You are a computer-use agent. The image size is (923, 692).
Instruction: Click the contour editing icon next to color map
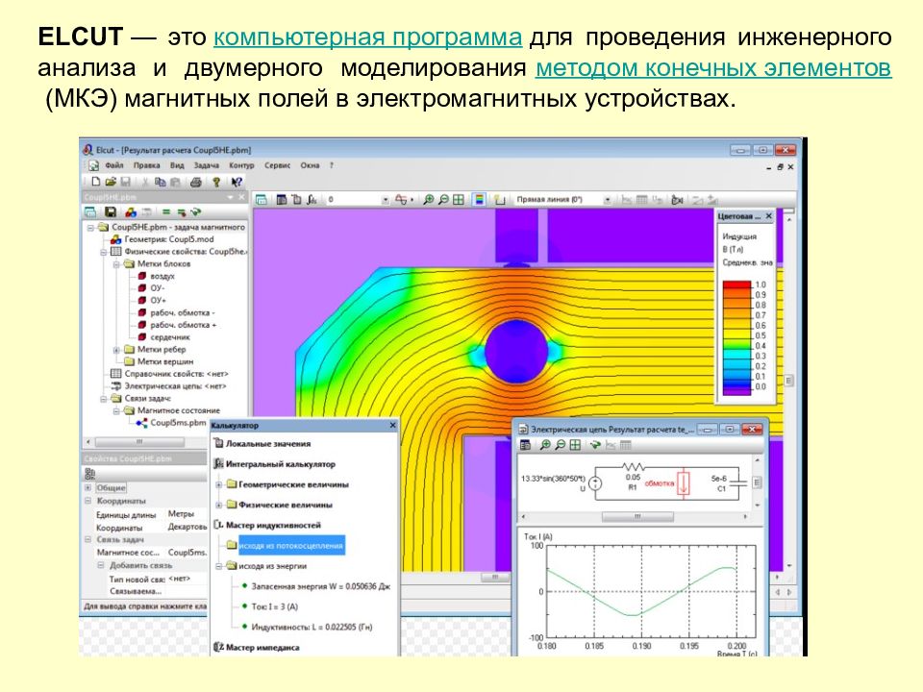[499, 200]
